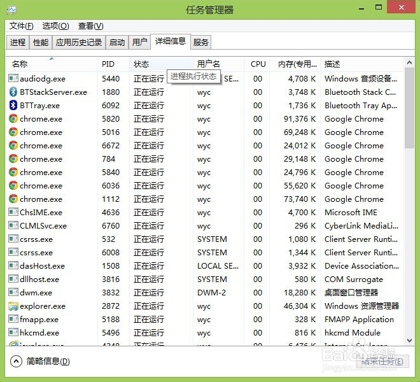Sort by the 描述 column header
This screenshot has height=382, width=420.
tap(362, 64)
